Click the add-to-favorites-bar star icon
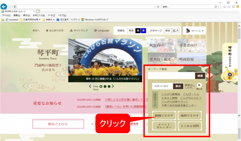This screenshot has height=141, width=241. 3,20
